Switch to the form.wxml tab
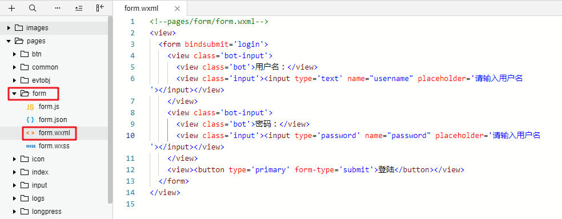The height and width of the screenshot is (219, 562). pos(141,8)
